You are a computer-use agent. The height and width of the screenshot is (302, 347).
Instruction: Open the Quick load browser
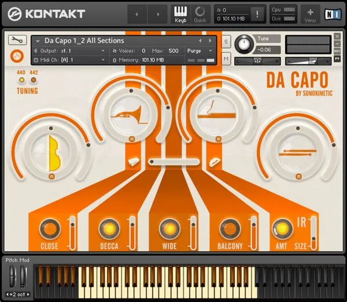click(x=200, y=14)
